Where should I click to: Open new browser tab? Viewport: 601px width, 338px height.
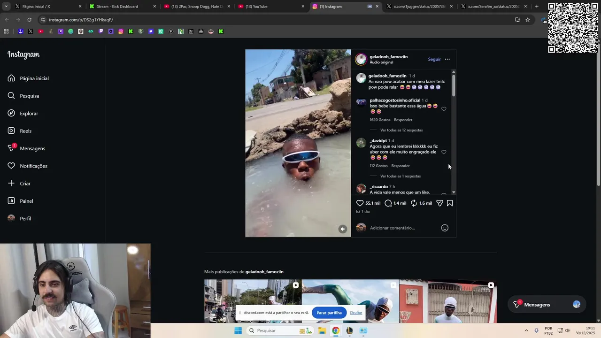(x=537, y=7)
